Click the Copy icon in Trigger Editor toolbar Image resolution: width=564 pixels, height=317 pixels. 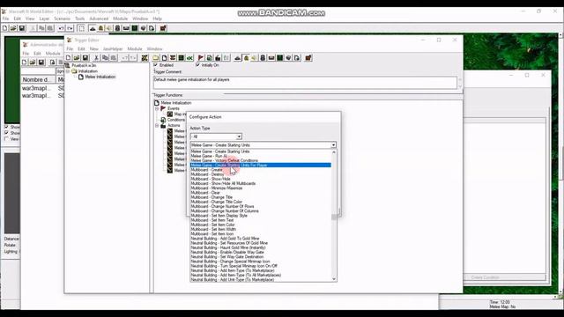(105, 58)
